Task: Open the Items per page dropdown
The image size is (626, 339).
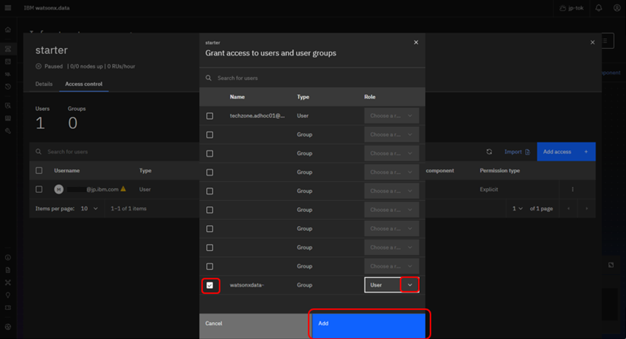Action: click(89, 209)
